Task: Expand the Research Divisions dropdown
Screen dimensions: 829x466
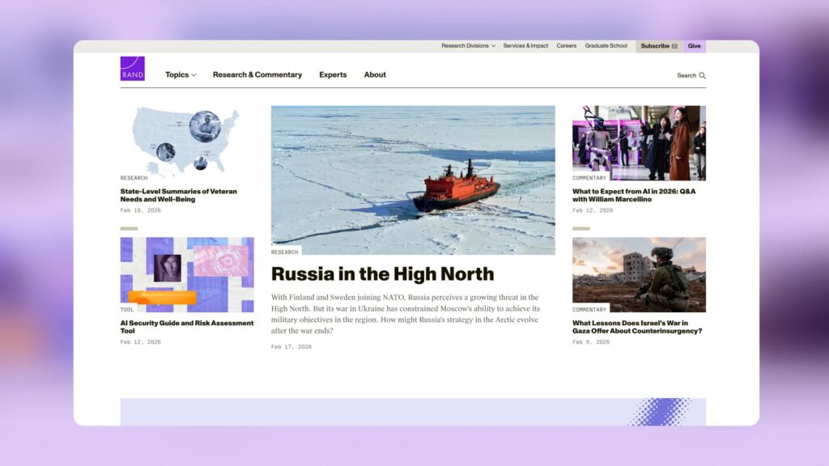Action: pos(468,46)
